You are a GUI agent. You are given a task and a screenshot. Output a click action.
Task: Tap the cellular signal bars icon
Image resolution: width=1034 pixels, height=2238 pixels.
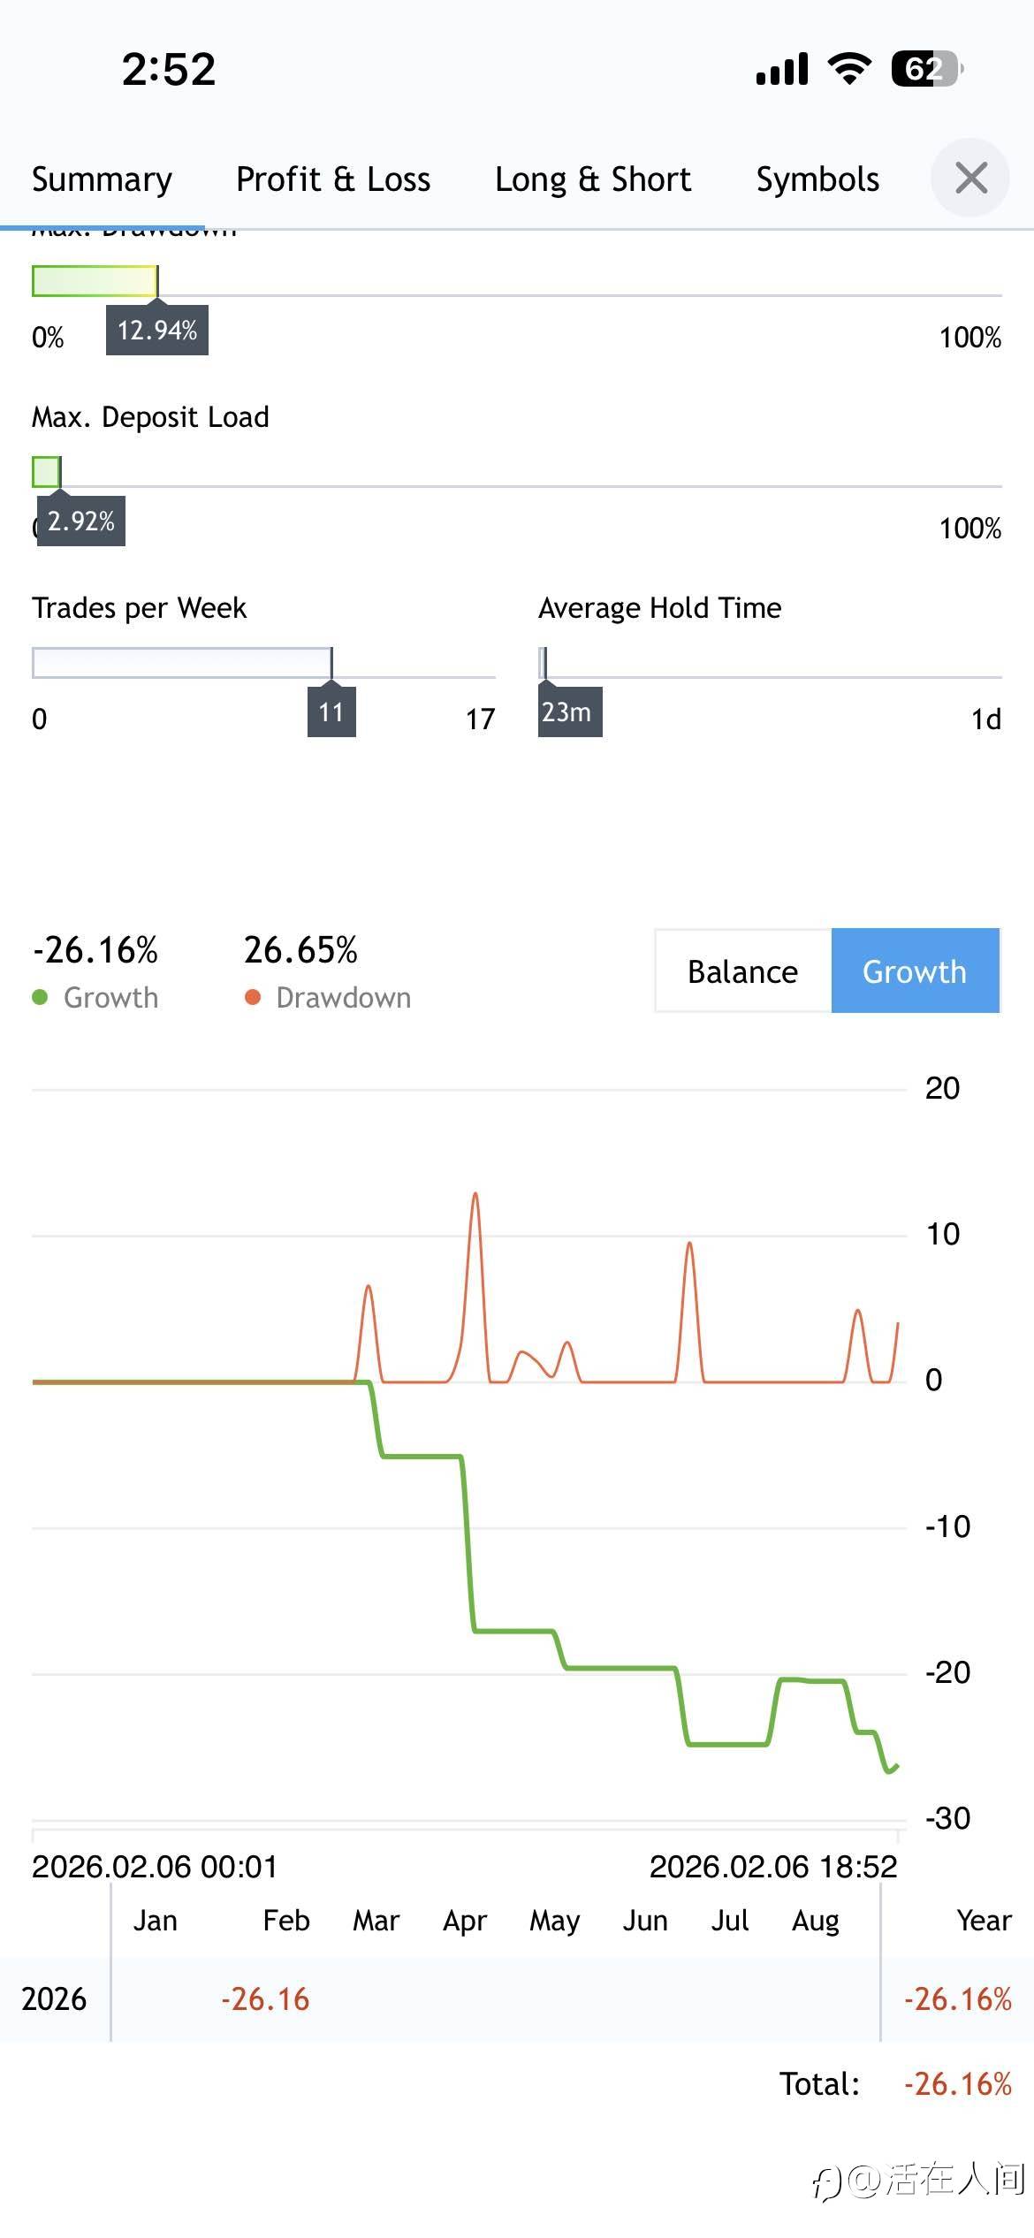coord(782,69)
